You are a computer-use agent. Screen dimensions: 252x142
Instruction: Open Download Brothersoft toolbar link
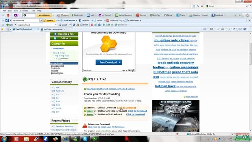111,89
